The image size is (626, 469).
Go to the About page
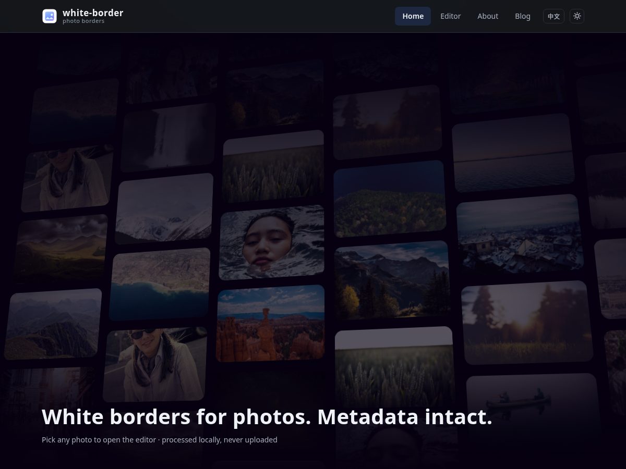click(488, 16)
